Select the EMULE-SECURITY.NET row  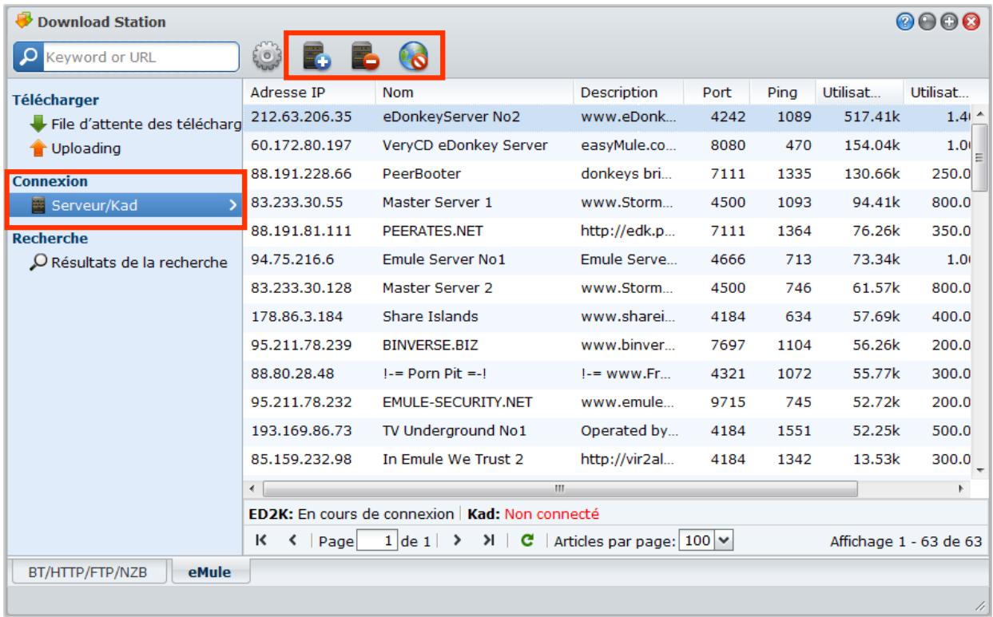click(x=606, y=401)
